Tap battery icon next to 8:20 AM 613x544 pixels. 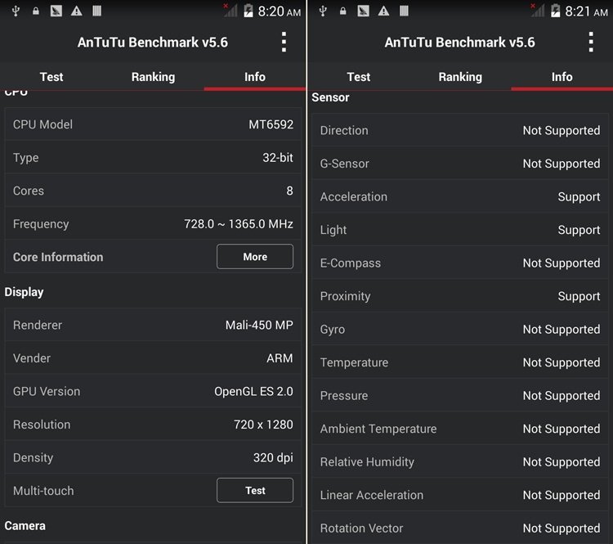tap(248, 11)
